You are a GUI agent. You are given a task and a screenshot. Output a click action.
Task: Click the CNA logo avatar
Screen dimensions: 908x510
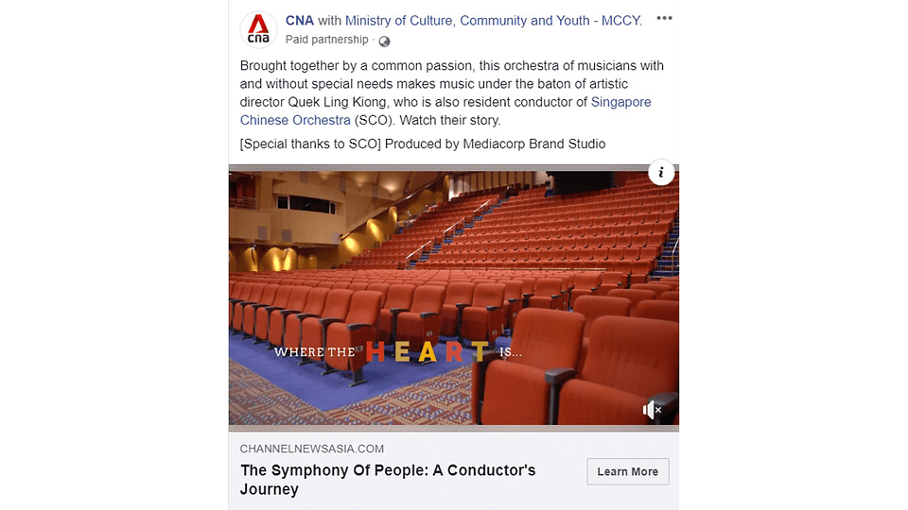pos(258,29)
